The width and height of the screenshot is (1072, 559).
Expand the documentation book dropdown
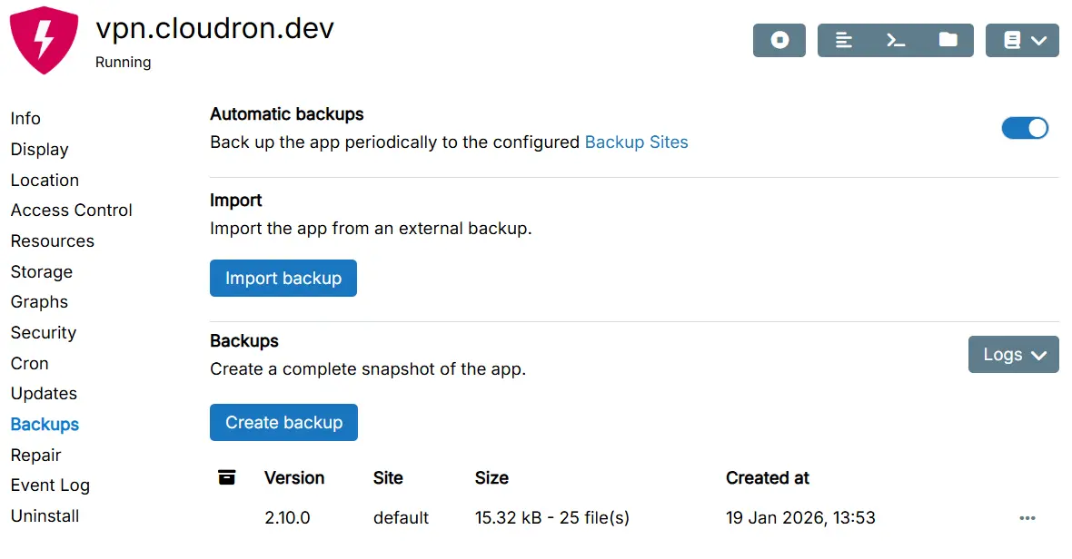pos(1022,40)
